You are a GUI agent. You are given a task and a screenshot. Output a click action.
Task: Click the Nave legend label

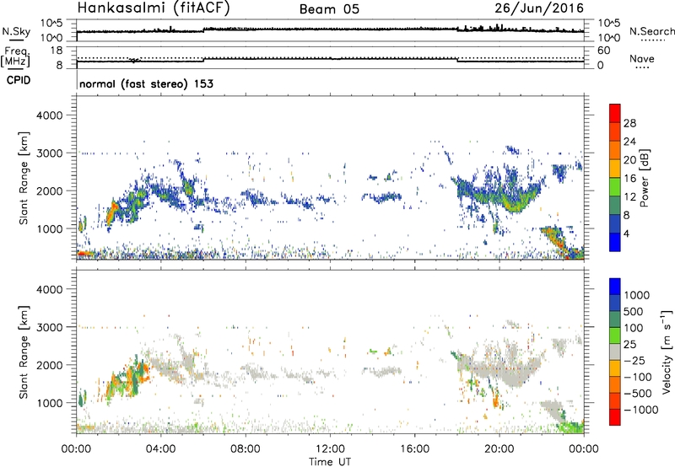coord(642,58)
